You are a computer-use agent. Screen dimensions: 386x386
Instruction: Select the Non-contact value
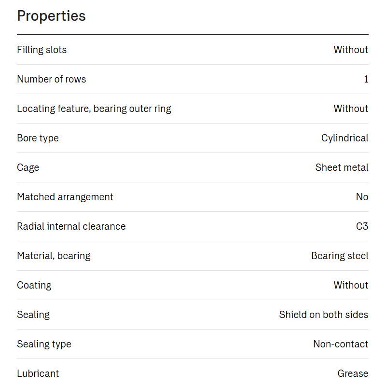[341, 344]
